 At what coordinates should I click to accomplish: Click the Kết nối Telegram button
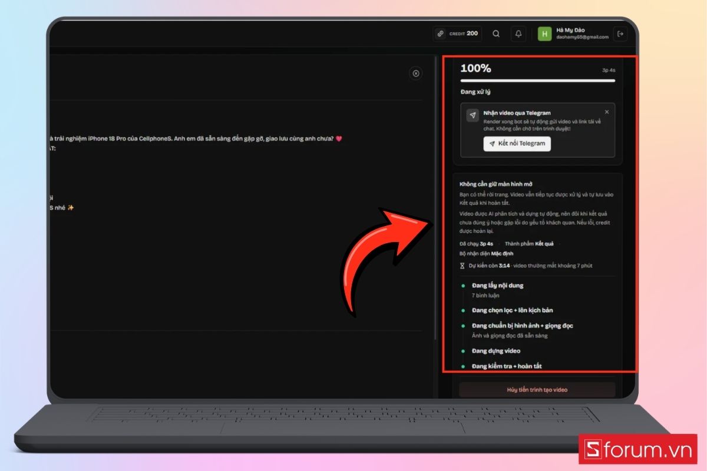click(x=517, y=144)
